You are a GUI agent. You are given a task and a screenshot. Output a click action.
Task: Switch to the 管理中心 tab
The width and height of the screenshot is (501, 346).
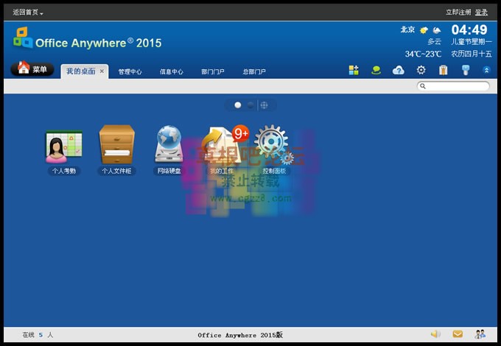click(130, 71)
